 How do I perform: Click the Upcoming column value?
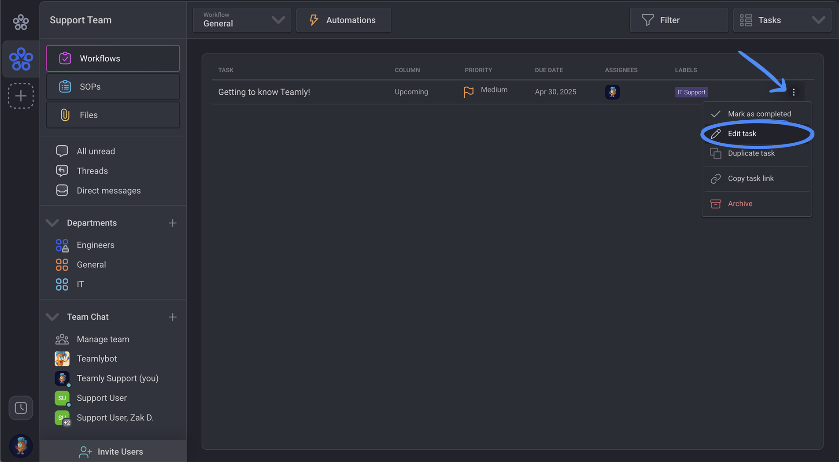pyautogui.click(x=411, y=92)
